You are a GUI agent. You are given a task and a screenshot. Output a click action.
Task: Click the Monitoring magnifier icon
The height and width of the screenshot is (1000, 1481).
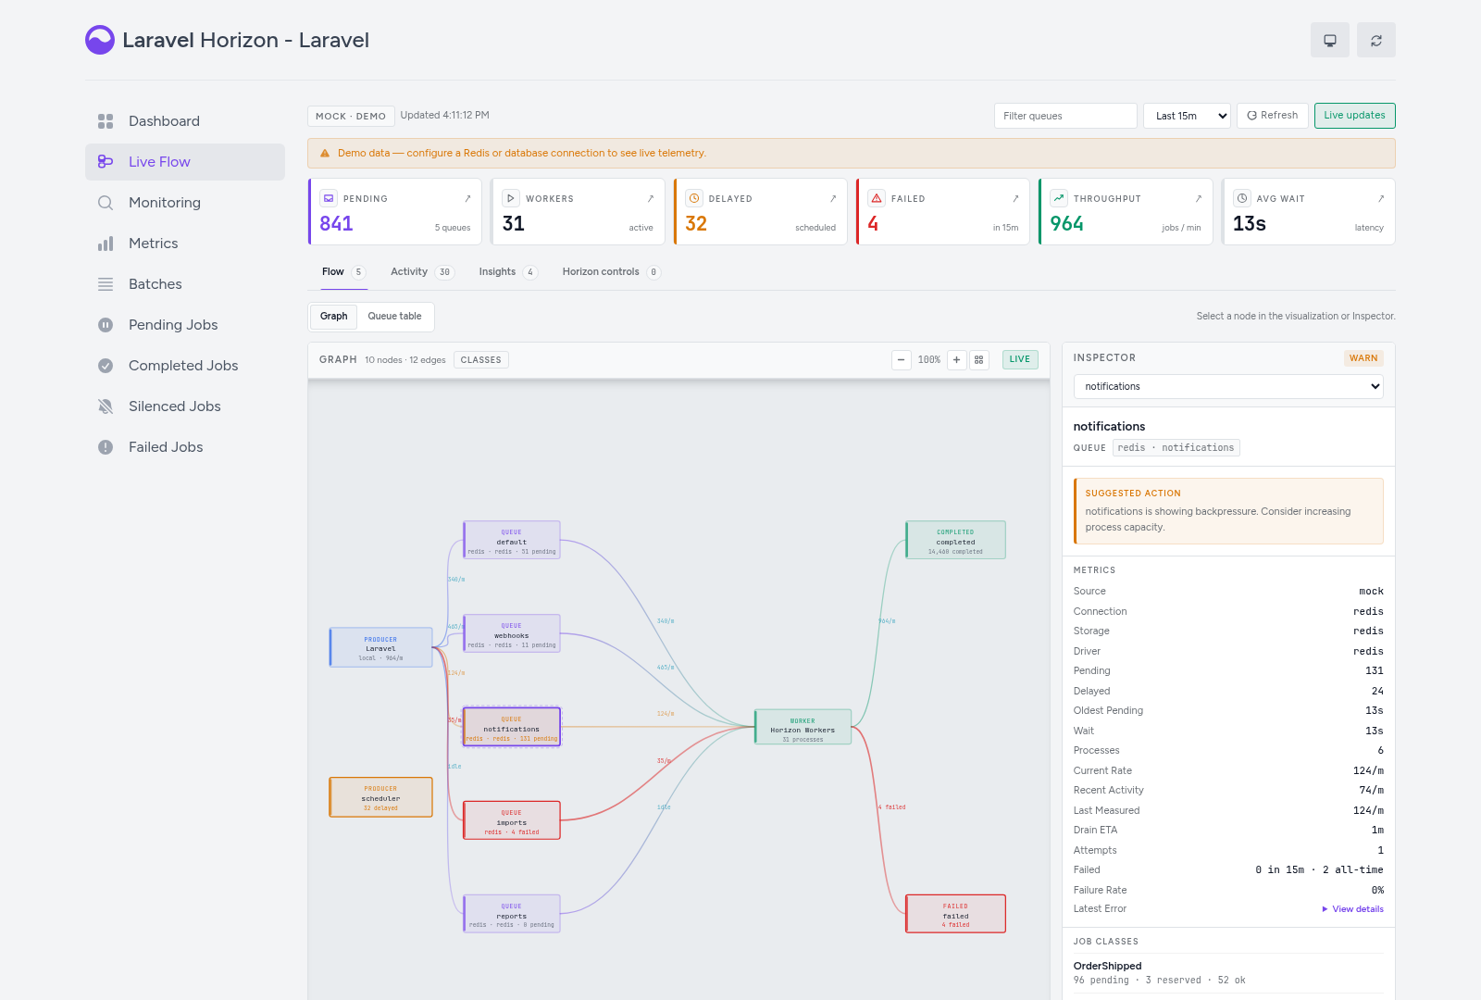coord(106,203)
